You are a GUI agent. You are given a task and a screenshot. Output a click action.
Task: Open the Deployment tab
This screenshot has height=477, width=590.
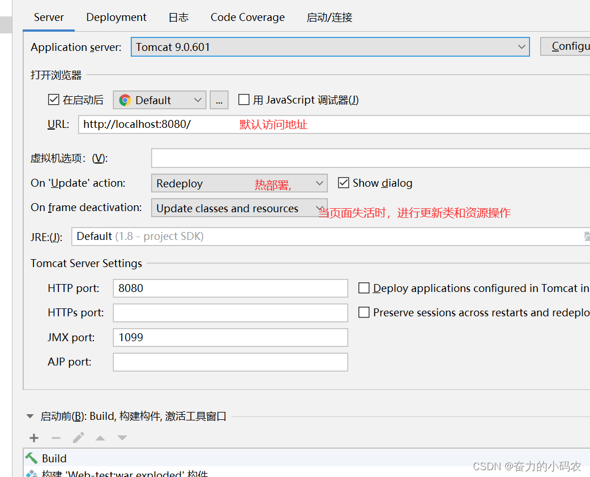pyautogui.click(x=116, y=18)
